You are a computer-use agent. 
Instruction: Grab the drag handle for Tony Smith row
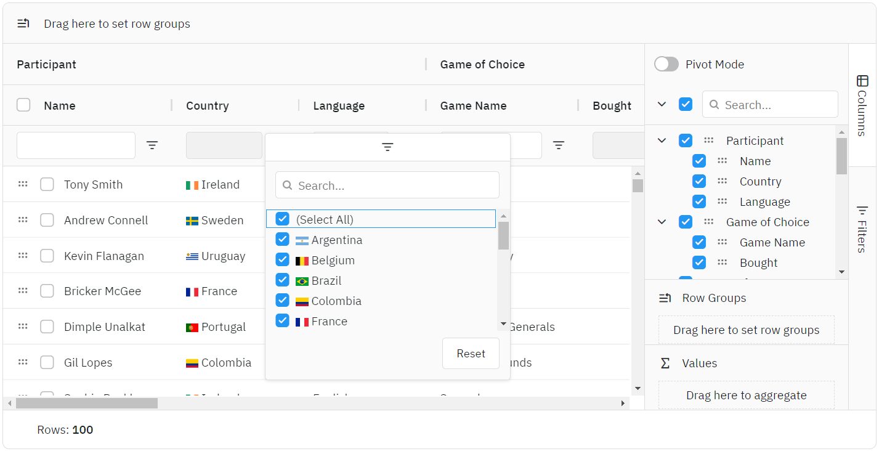point(23,184)
